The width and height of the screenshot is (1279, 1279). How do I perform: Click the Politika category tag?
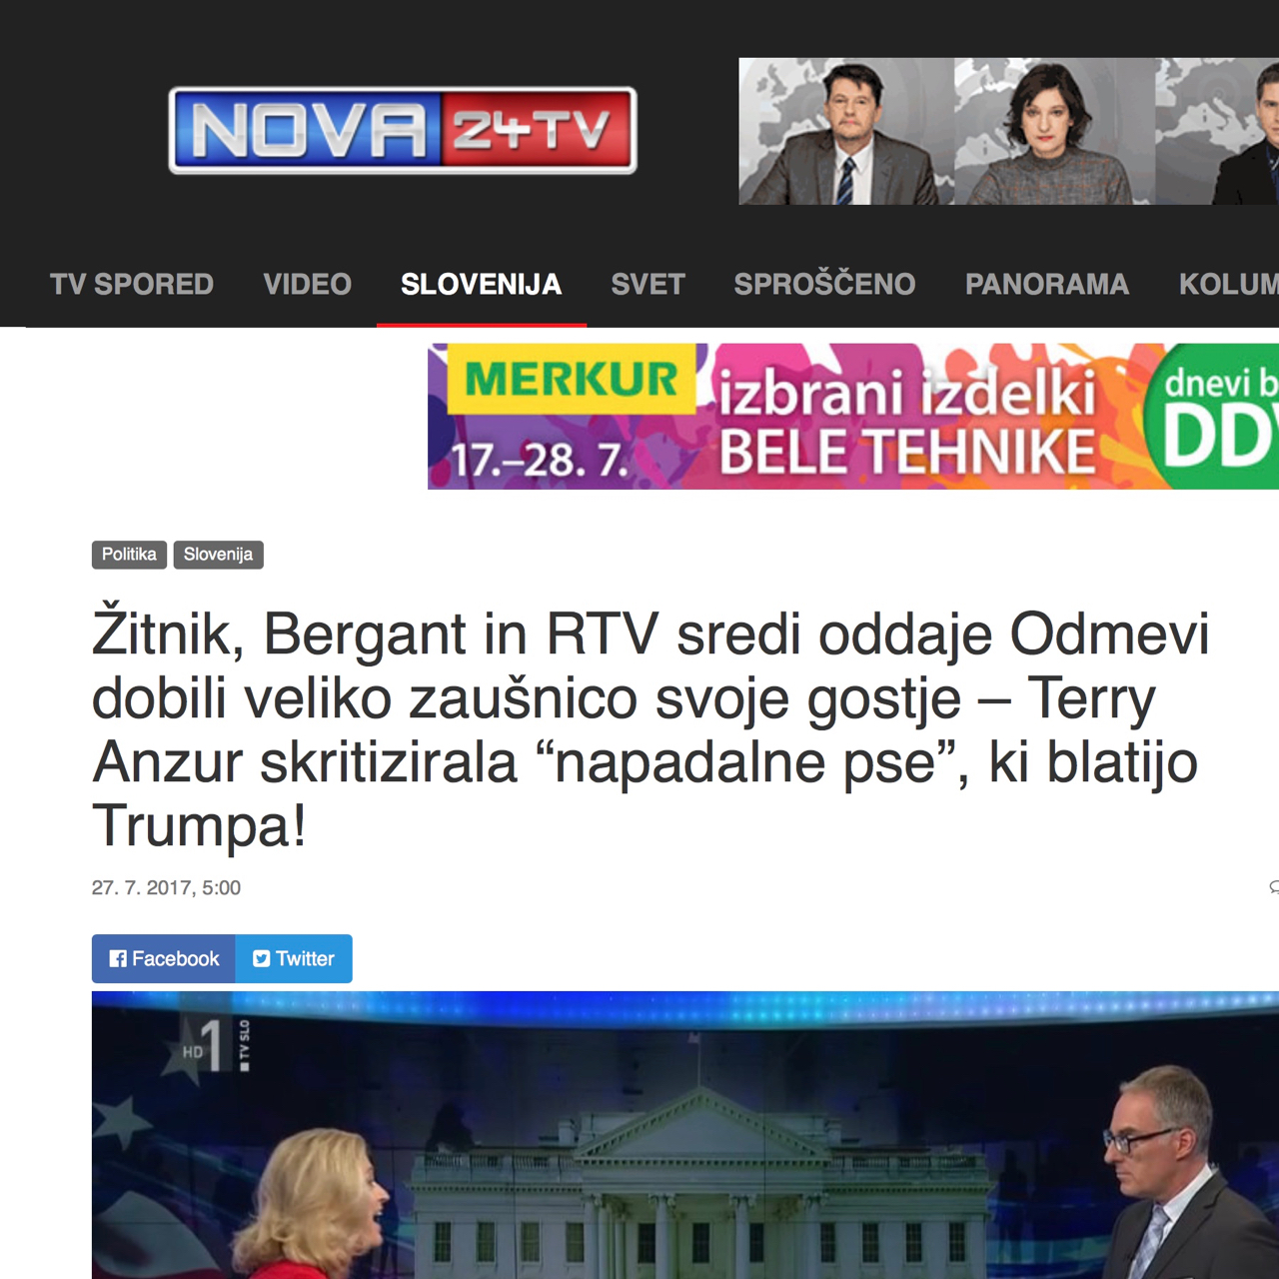[129, 555]
